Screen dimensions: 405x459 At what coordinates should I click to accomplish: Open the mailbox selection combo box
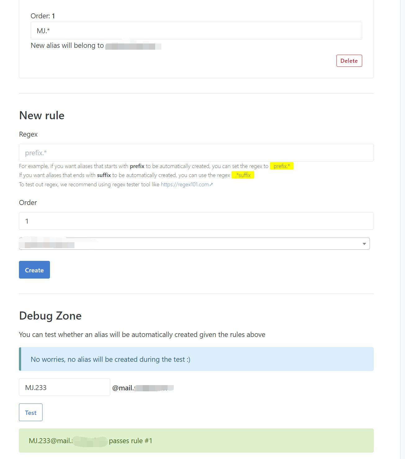[x=186, y=244]
